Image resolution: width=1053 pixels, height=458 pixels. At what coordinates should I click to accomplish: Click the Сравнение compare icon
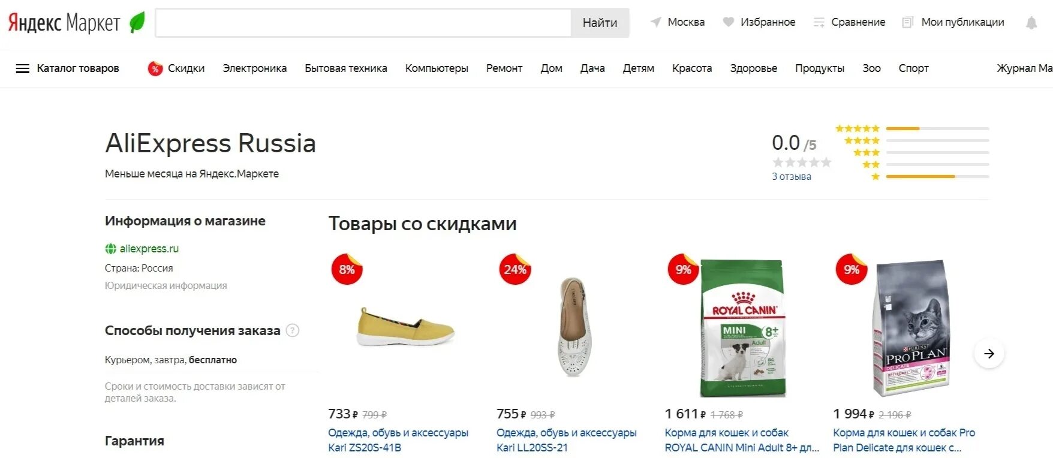pyautogui.click(x=819, y=22)
